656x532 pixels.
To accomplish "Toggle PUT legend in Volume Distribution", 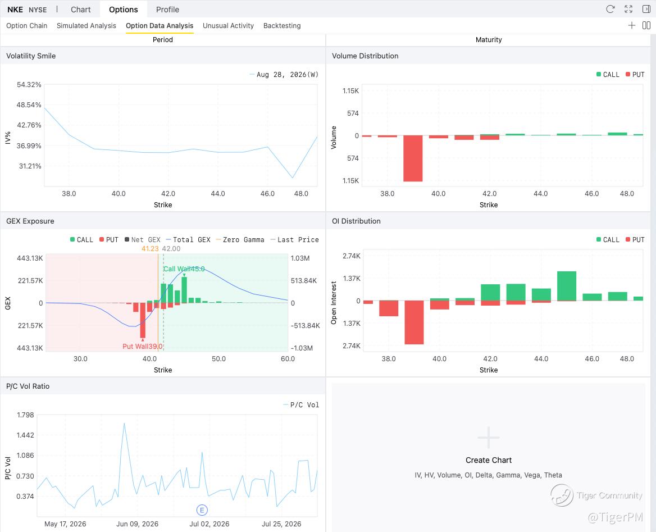I will (x=635, y=75).
